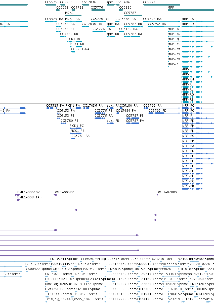Select EST RE12196.5prime
Screen dimensions: 214x303
[x=194, y=299]
